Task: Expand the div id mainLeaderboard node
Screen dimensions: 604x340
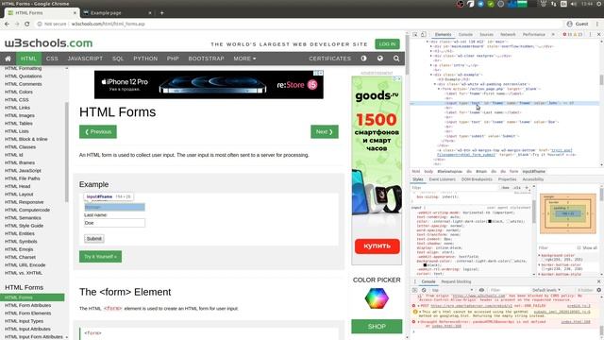Action: pyautogui.click(x=431, y=46)
